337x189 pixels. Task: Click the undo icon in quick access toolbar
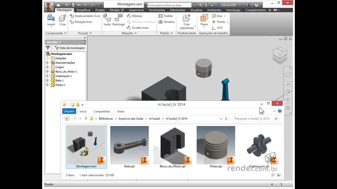click(x=79, y=5)
